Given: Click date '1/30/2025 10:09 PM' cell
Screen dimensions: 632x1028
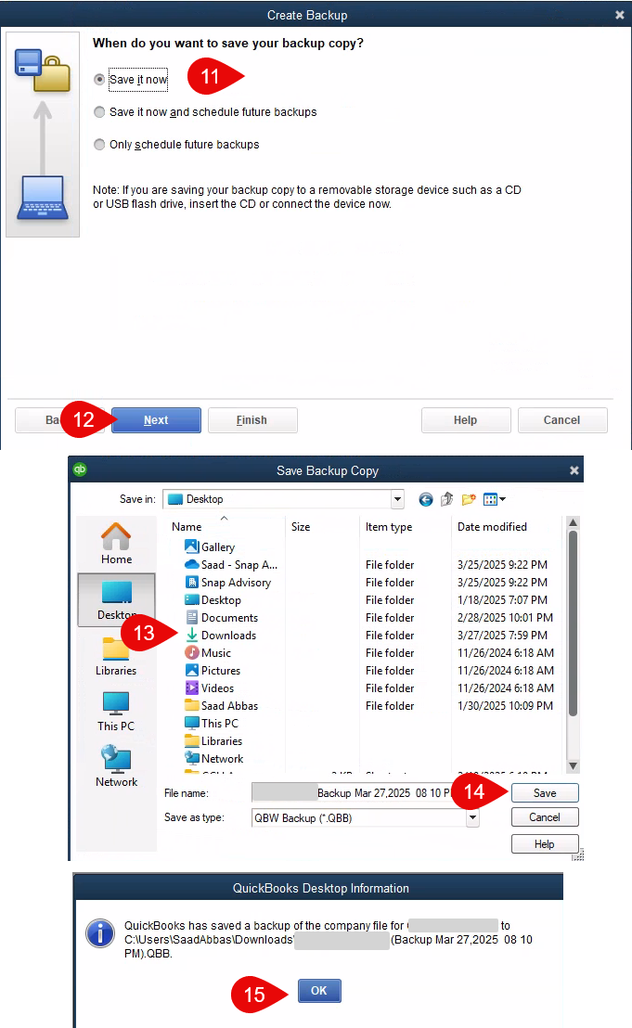Looking at the screenshot, I should pyautogui.click(x=505, y=706).
